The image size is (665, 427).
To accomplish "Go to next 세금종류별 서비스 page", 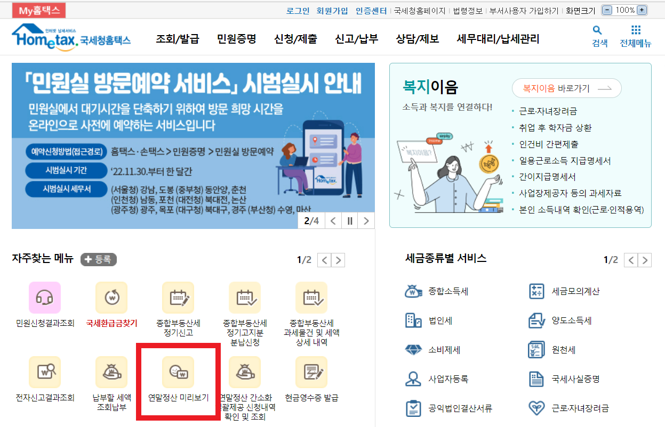I will tap(645, 260).
